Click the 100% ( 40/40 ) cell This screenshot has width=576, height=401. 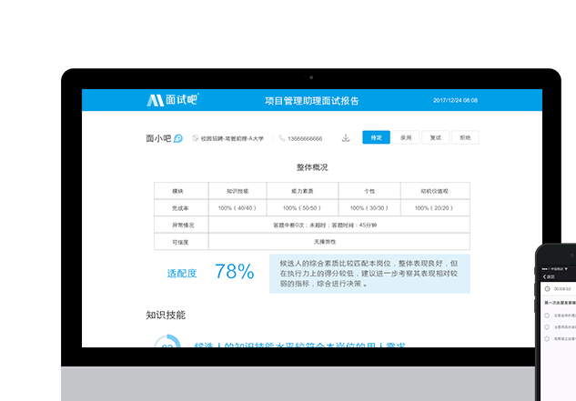click(x=237, y=208)
